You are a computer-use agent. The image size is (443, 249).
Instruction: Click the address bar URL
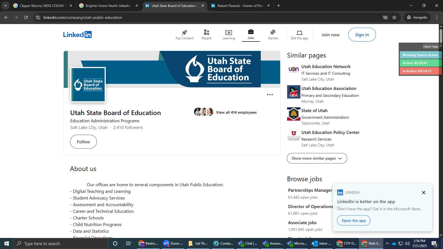83,17
